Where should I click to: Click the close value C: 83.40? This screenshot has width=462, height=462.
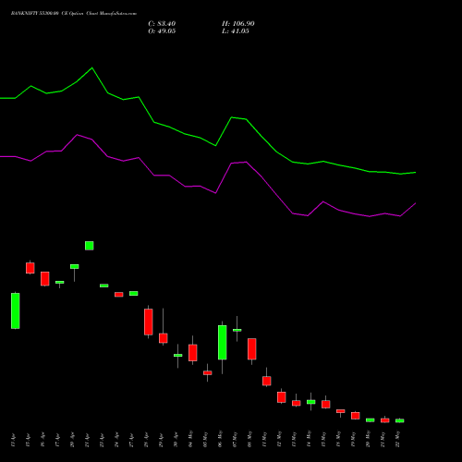[162, 24]
